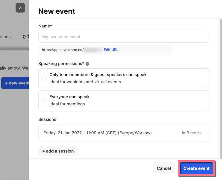This screenshot has width=223, height=180.
Task: Click the app.livestorm.co event URL text
Action: [x=62, y=50]
